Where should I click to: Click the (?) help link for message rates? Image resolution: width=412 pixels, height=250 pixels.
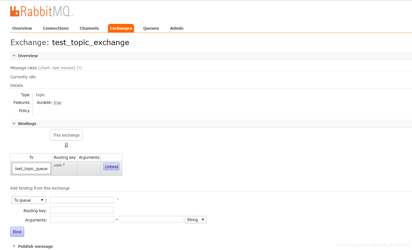click(79, 68)
